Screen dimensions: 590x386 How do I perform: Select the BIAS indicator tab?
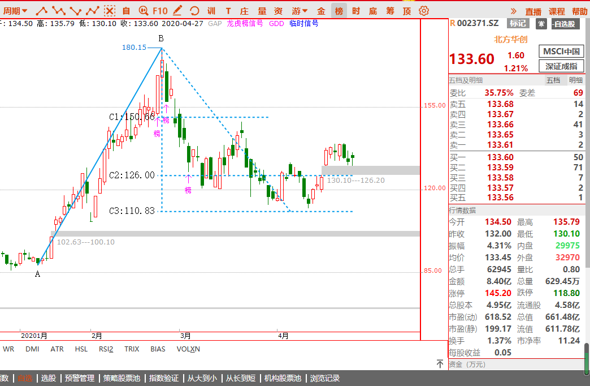click(158, 349)
